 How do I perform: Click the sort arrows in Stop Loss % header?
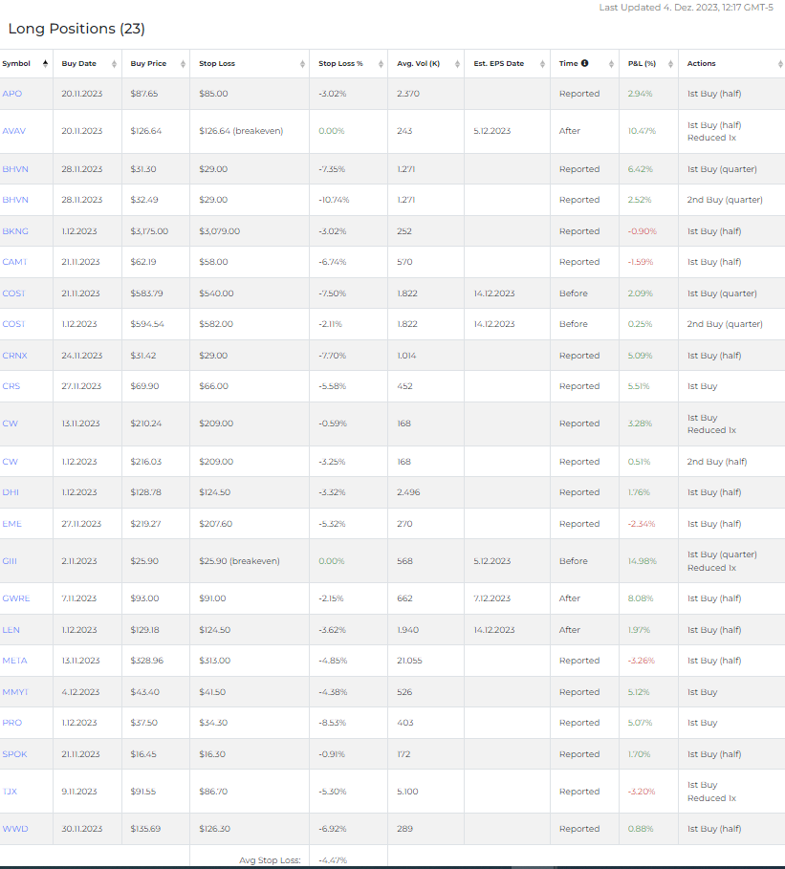380,64
